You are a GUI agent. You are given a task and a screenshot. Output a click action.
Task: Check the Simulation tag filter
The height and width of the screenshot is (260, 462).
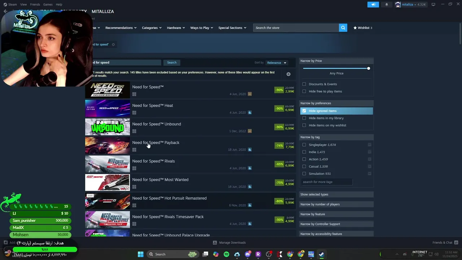pos(304,174)
